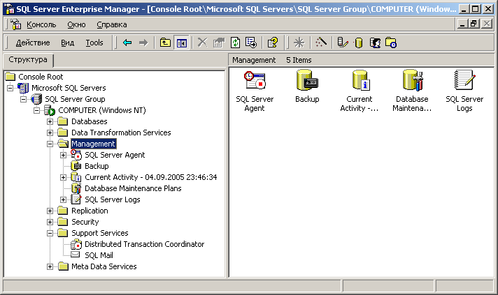Expand the Data Transformation Services folder
Viewport: 498px width, 295px height.
50,133
